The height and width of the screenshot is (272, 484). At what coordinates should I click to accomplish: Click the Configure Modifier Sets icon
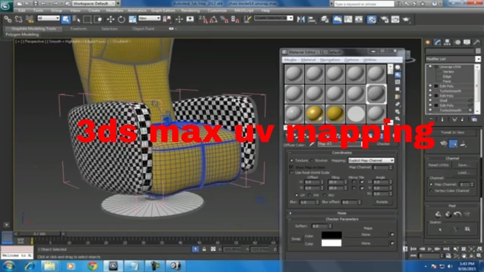(474, 119)
